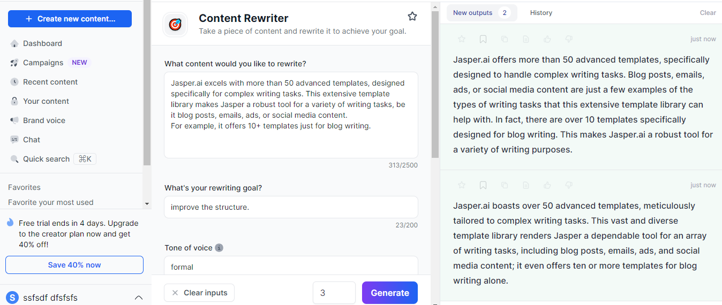This screenshot has height=305, width=722.
Task: Open Campaigns in the sidebar
Action: [x=43, y=63]
